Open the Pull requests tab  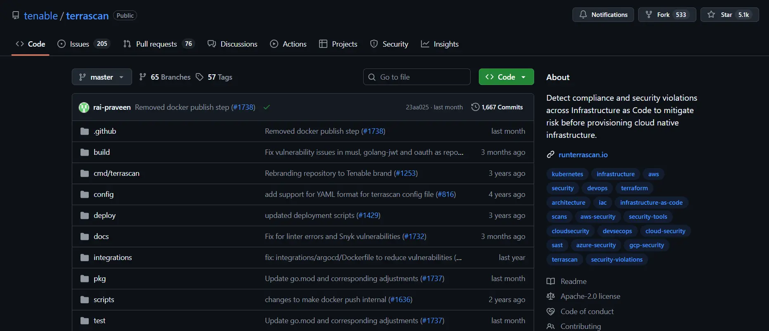[159, 44]
